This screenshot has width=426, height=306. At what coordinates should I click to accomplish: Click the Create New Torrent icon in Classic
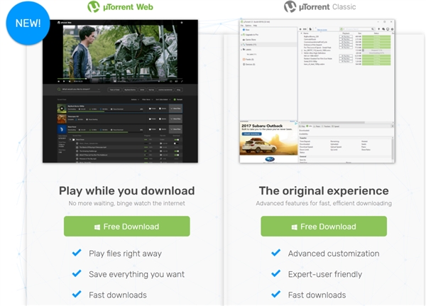(310, 29)
